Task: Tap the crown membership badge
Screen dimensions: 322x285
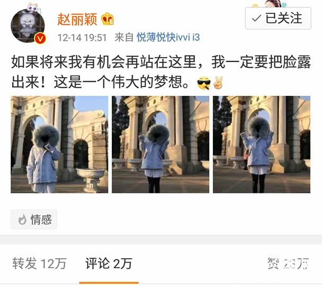Action: pos(108,19)
